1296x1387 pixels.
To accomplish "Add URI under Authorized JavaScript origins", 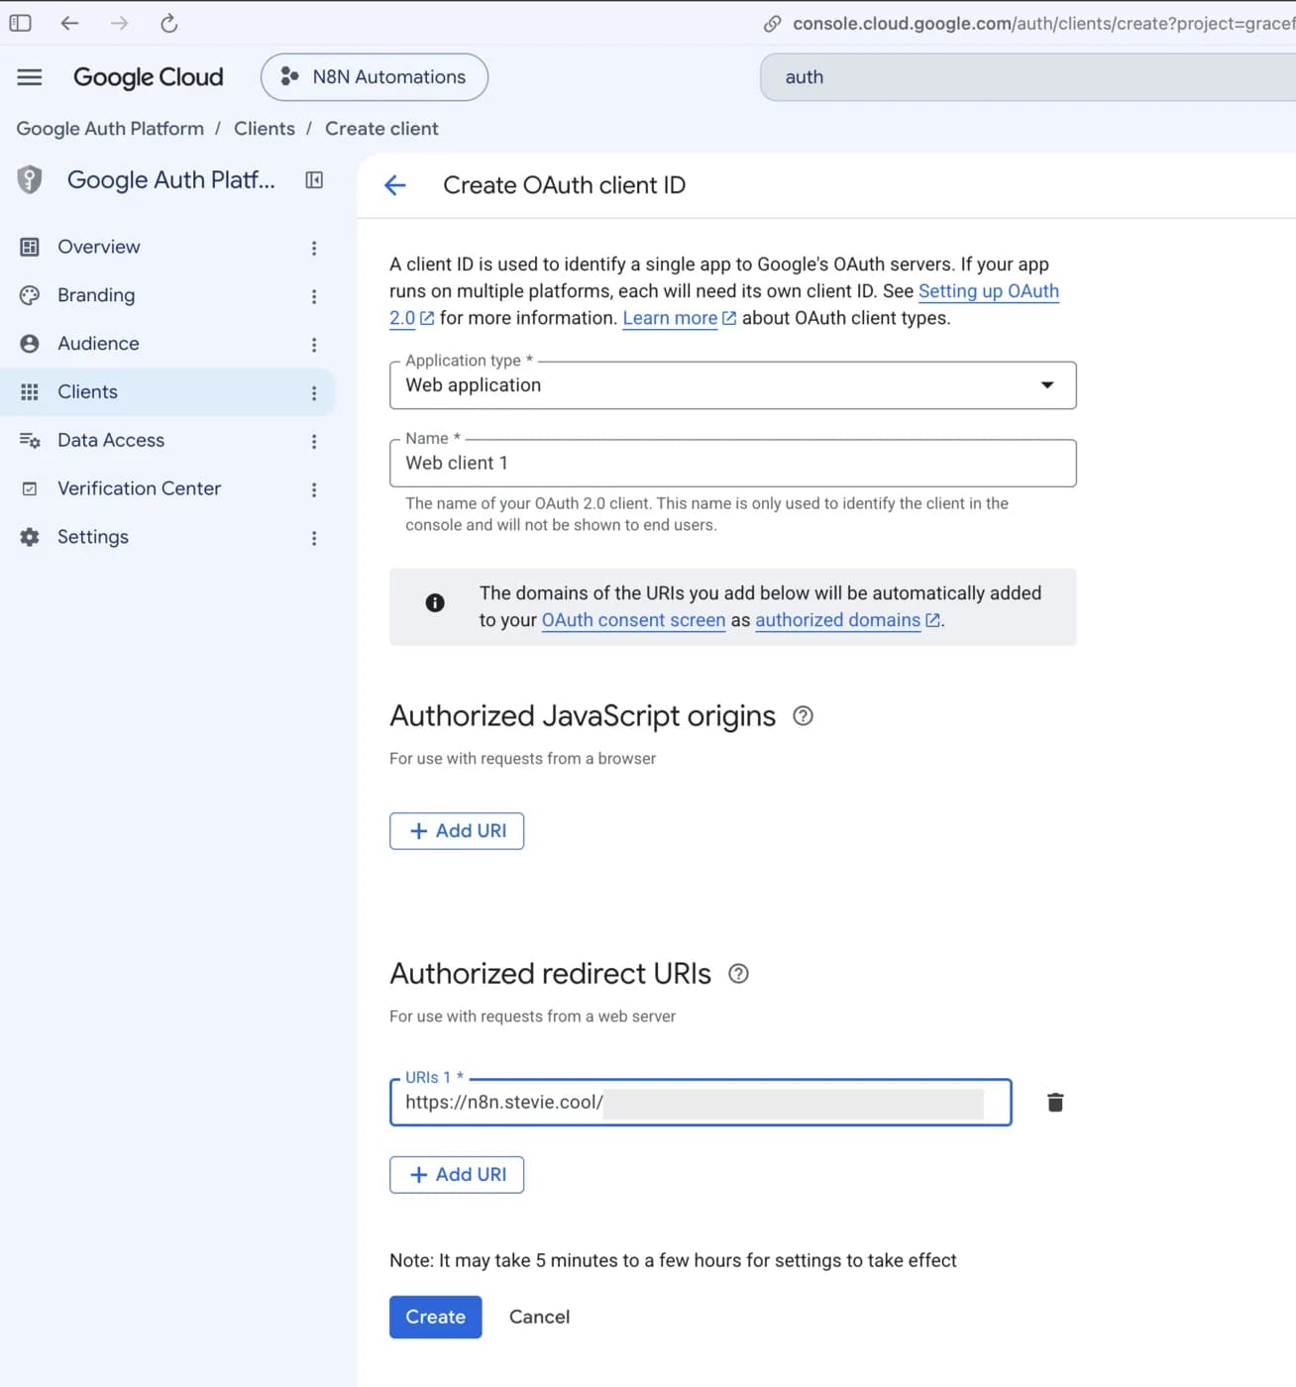I will 457,831.
